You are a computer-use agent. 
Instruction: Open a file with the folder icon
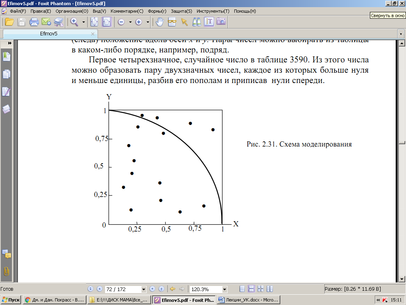tap(10, 22)
